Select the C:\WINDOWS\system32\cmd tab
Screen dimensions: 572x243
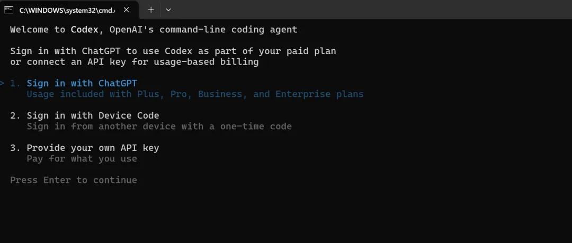(x=69, y=10)
